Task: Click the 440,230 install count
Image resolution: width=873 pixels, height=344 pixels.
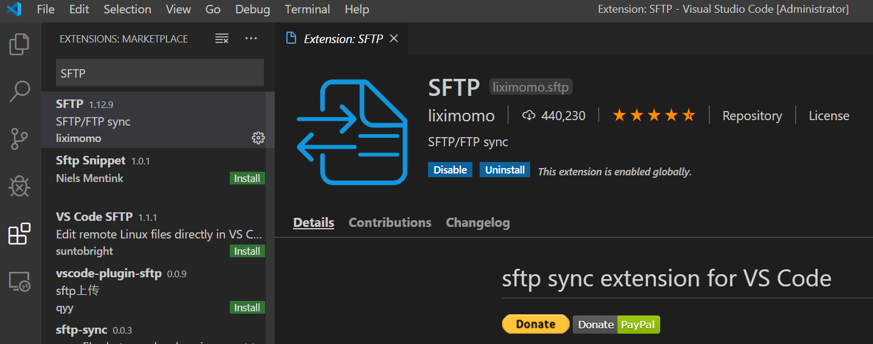Action: coord(563,115)
